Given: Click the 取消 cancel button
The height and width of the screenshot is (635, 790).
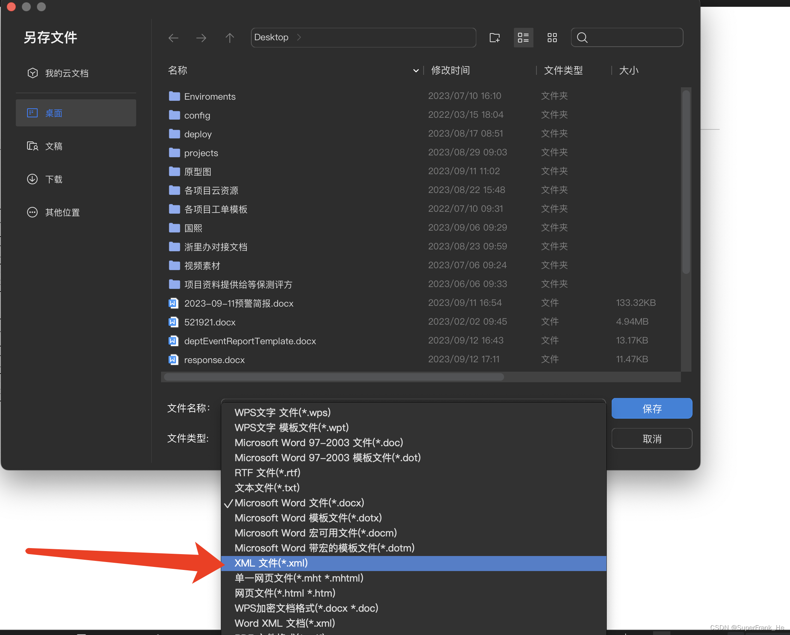Looking at the screenshot, I should pyautogui.click(x=652, y=439).
